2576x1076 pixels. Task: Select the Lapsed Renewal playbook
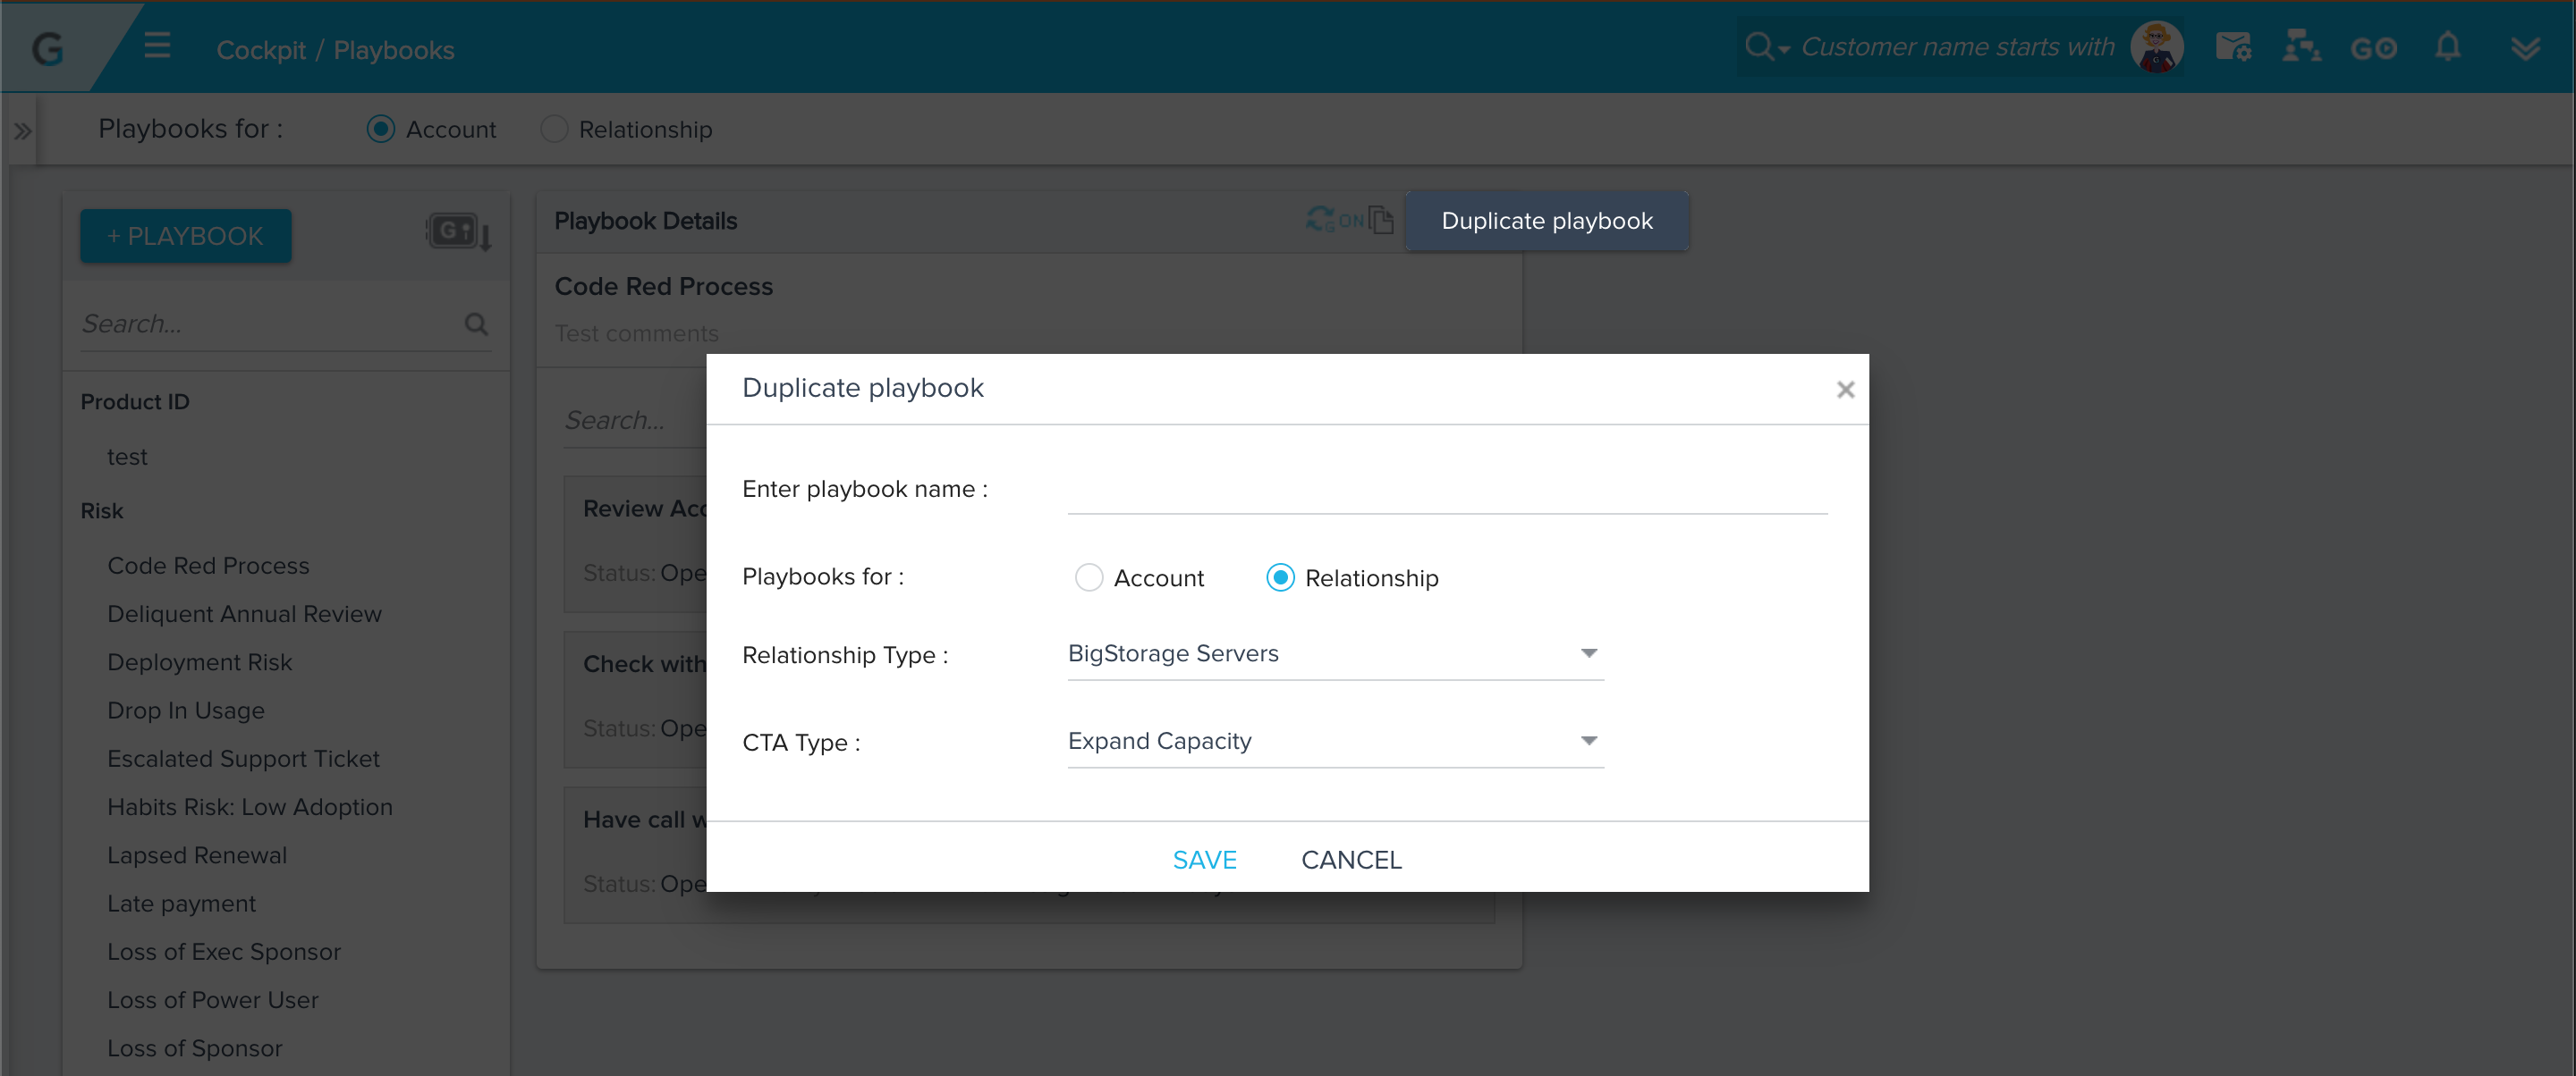197,855
